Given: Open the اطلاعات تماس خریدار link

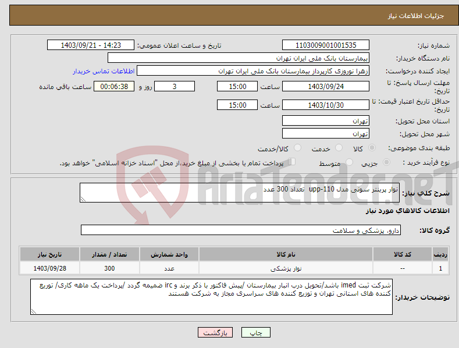Looking at the screenshot, I should 104,71.
